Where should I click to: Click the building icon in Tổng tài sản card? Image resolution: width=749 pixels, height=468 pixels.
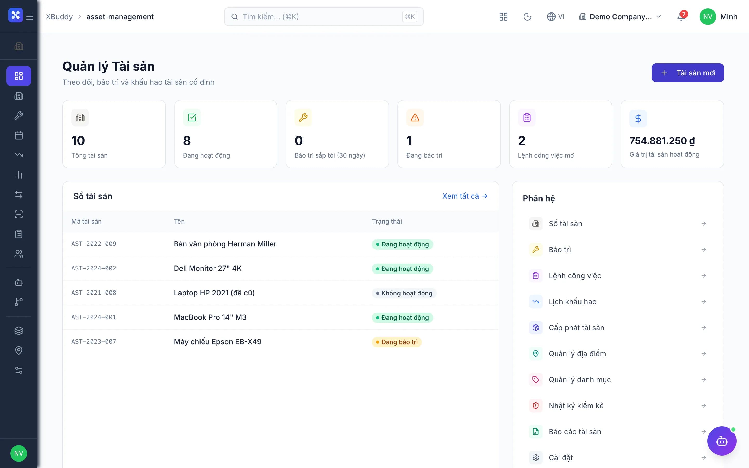pyautogui.click(x=80, y=118)
